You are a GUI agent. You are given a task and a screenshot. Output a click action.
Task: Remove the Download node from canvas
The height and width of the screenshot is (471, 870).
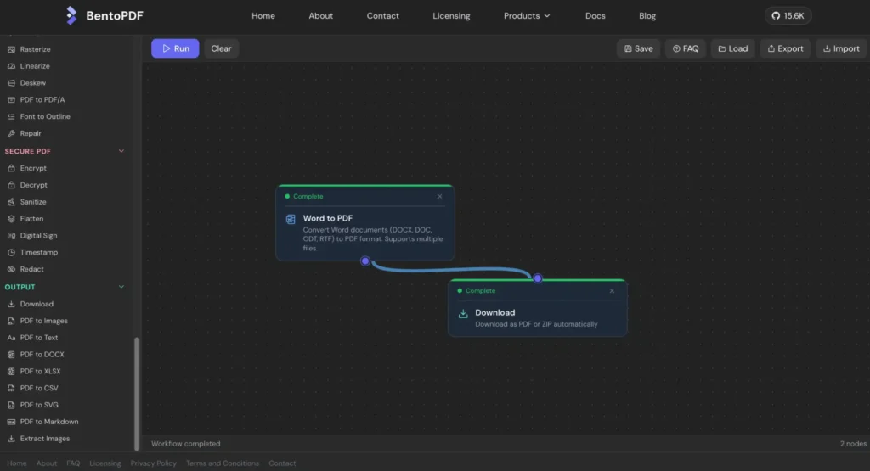(612, 291)
